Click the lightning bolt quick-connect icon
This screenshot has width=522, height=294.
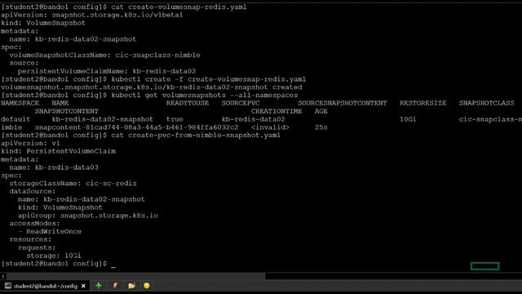click(x=115, y=286)
